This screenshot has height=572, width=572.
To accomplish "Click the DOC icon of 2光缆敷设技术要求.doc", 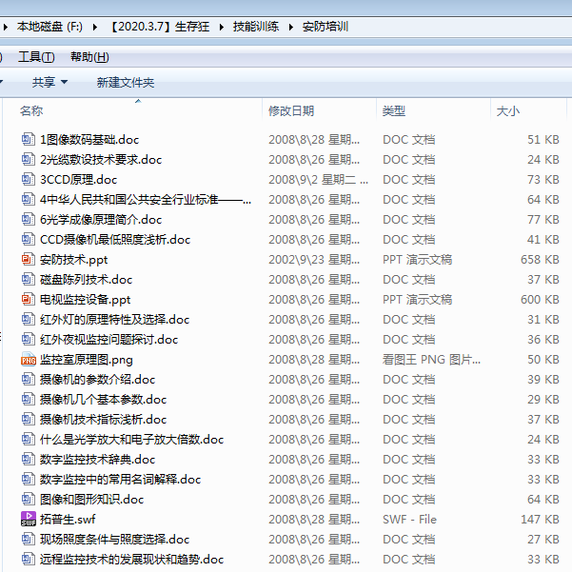I will click(29, 159).
